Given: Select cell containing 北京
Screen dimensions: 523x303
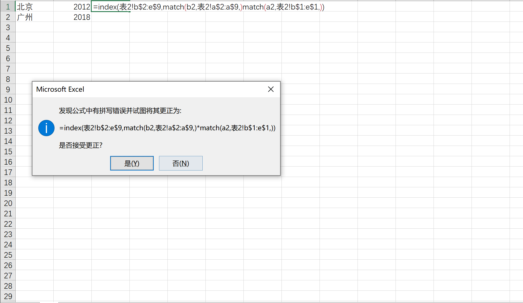Looking at the screenshot, I should point(34,7).
